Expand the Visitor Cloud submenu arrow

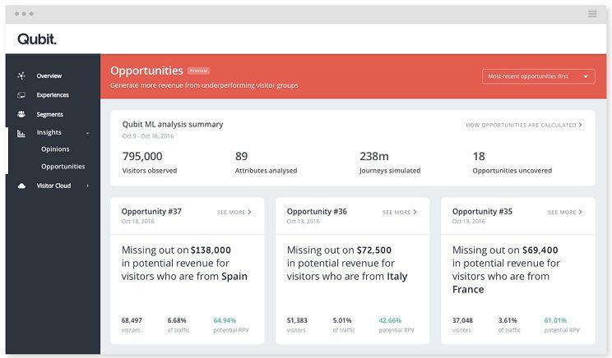tap(87, 186)
